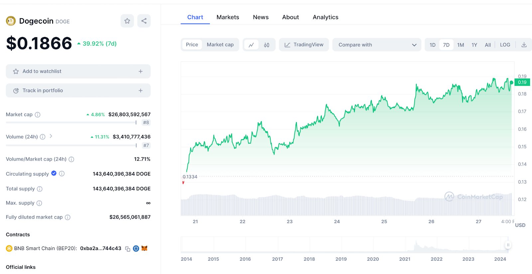The height and width of the screenshot is (274, 532).
Task: Click the Official links heading
Action: pyautogui.click(x=21, y=267)
